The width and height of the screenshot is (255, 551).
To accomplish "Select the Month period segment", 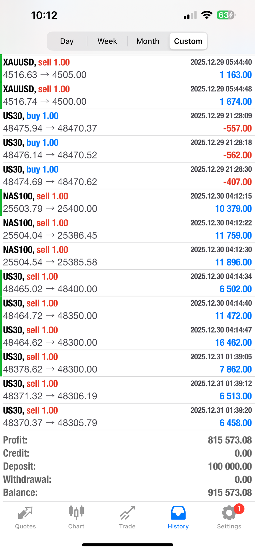I will pyautogui.click(x=148, y=41).
